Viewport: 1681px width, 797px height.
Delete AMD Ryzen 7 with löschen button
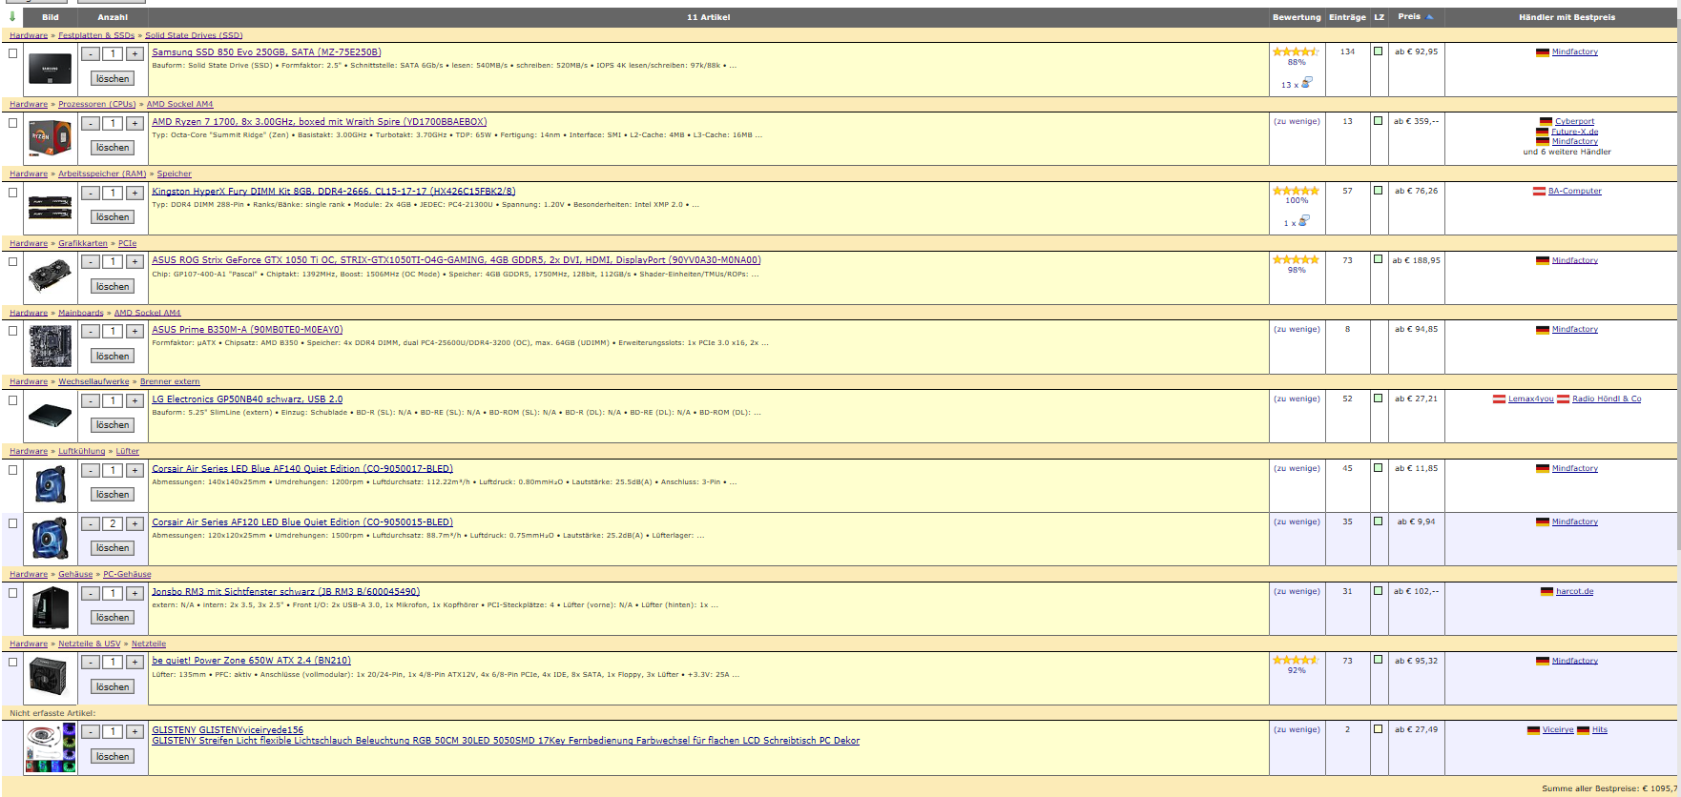point(113,148)
